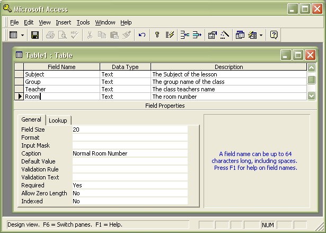Click the Data Type cell for Teacher

pos(126,89)
